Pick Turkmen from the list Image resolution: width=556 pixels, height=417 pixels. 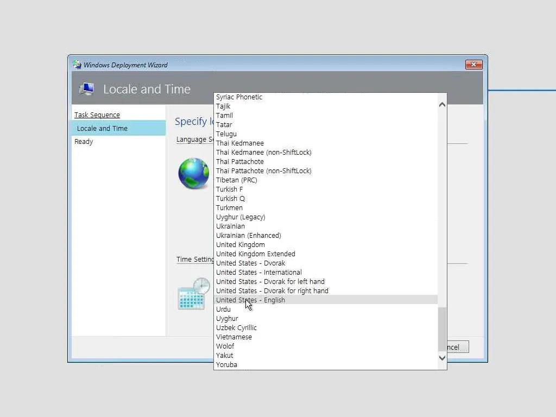coord(326,208)
